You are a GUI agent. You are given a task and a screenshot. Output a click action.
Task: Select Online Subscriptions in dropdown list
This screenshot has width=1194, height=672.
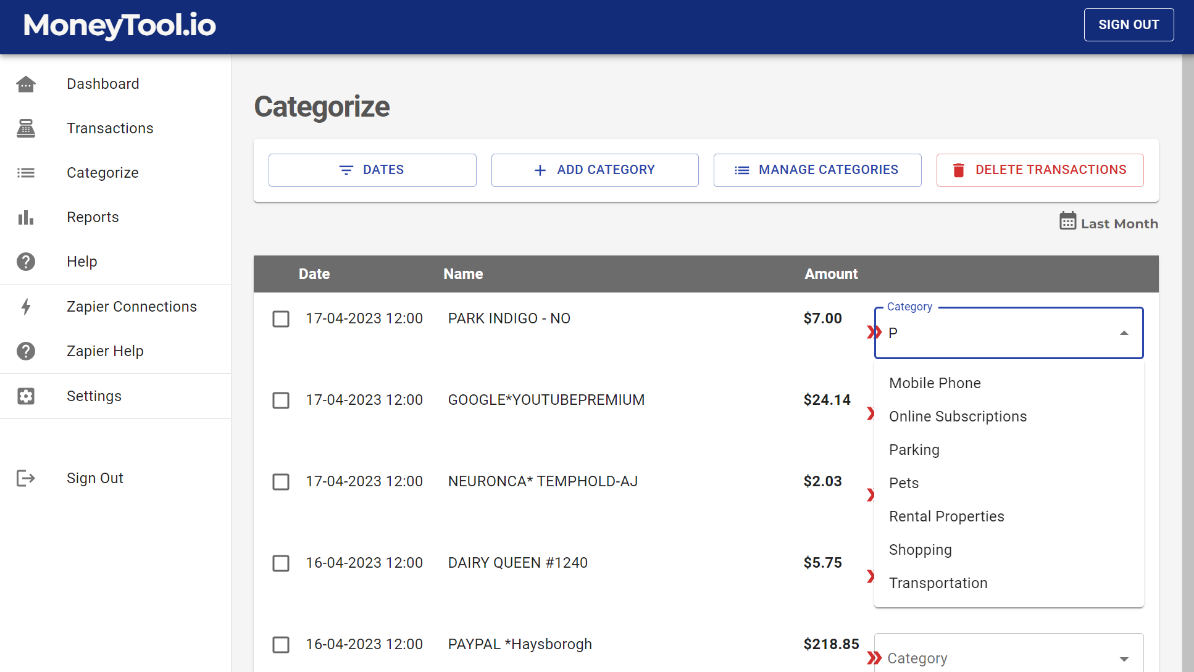(958, 417)
